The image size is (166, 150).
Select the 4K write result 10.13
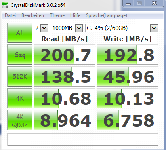128,98
